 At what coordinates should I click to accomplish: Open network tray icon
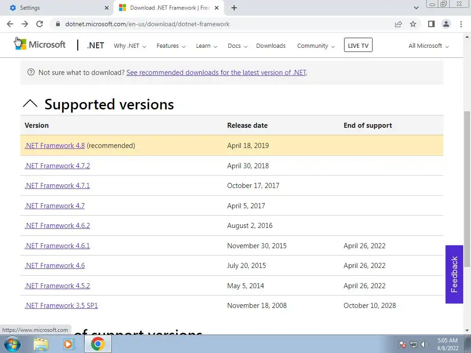click(x=414, y=344)
